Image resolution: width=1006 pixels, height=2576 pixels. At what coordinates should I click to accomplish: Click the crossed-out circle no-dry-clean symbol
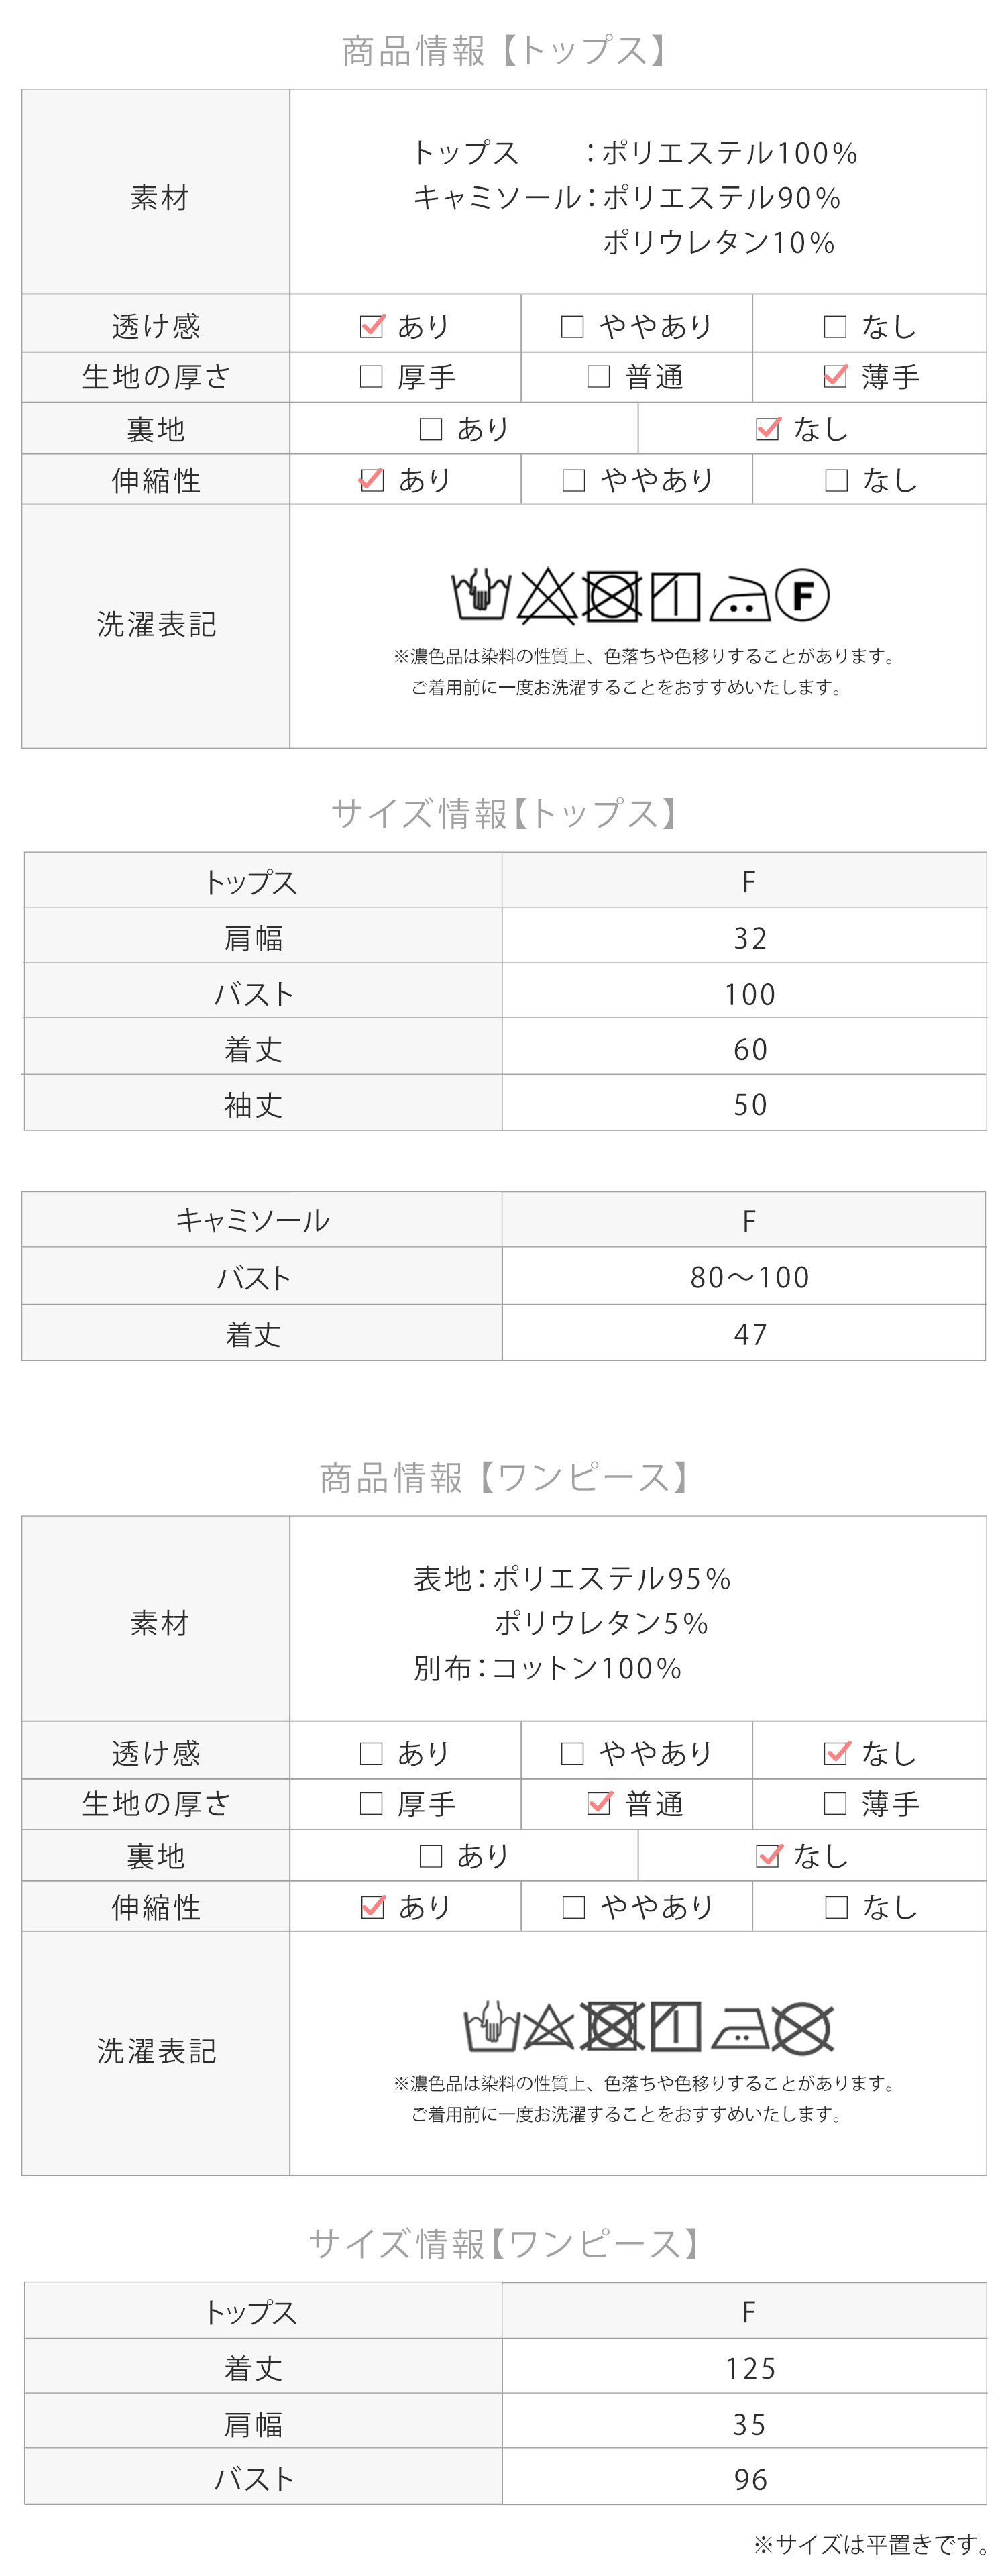coord(803,2028)
